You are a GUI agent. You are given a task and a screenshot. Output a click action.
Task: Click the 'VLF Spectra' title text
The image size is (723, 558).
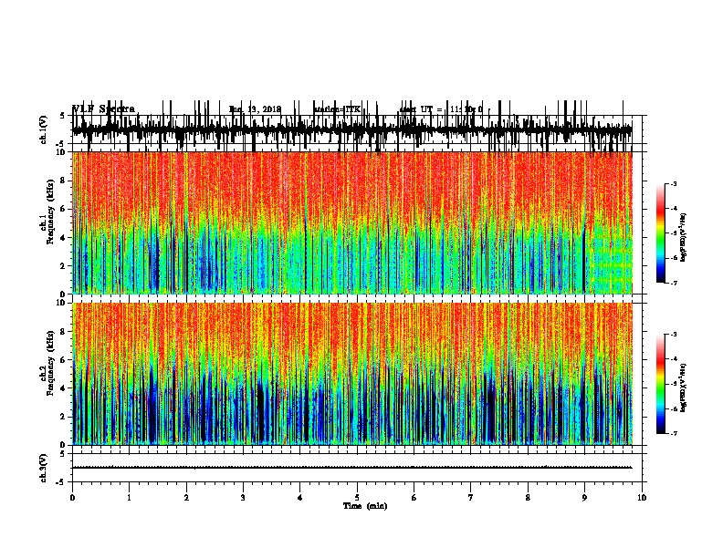104,109
